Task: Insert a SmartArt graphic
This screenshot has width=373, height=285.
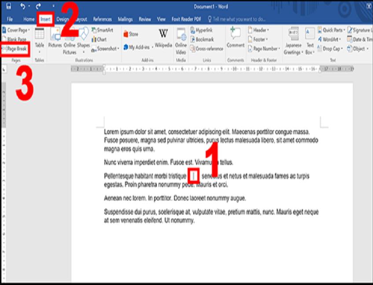Action: click(103, 30)
